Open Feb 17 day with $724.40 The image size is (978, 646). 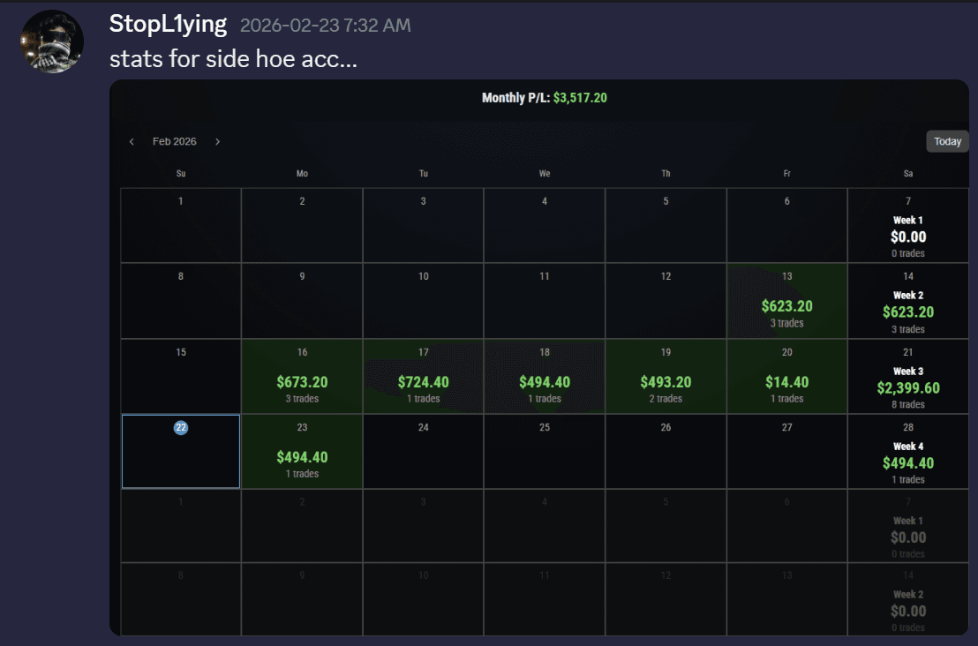click(x=423, y=377)
